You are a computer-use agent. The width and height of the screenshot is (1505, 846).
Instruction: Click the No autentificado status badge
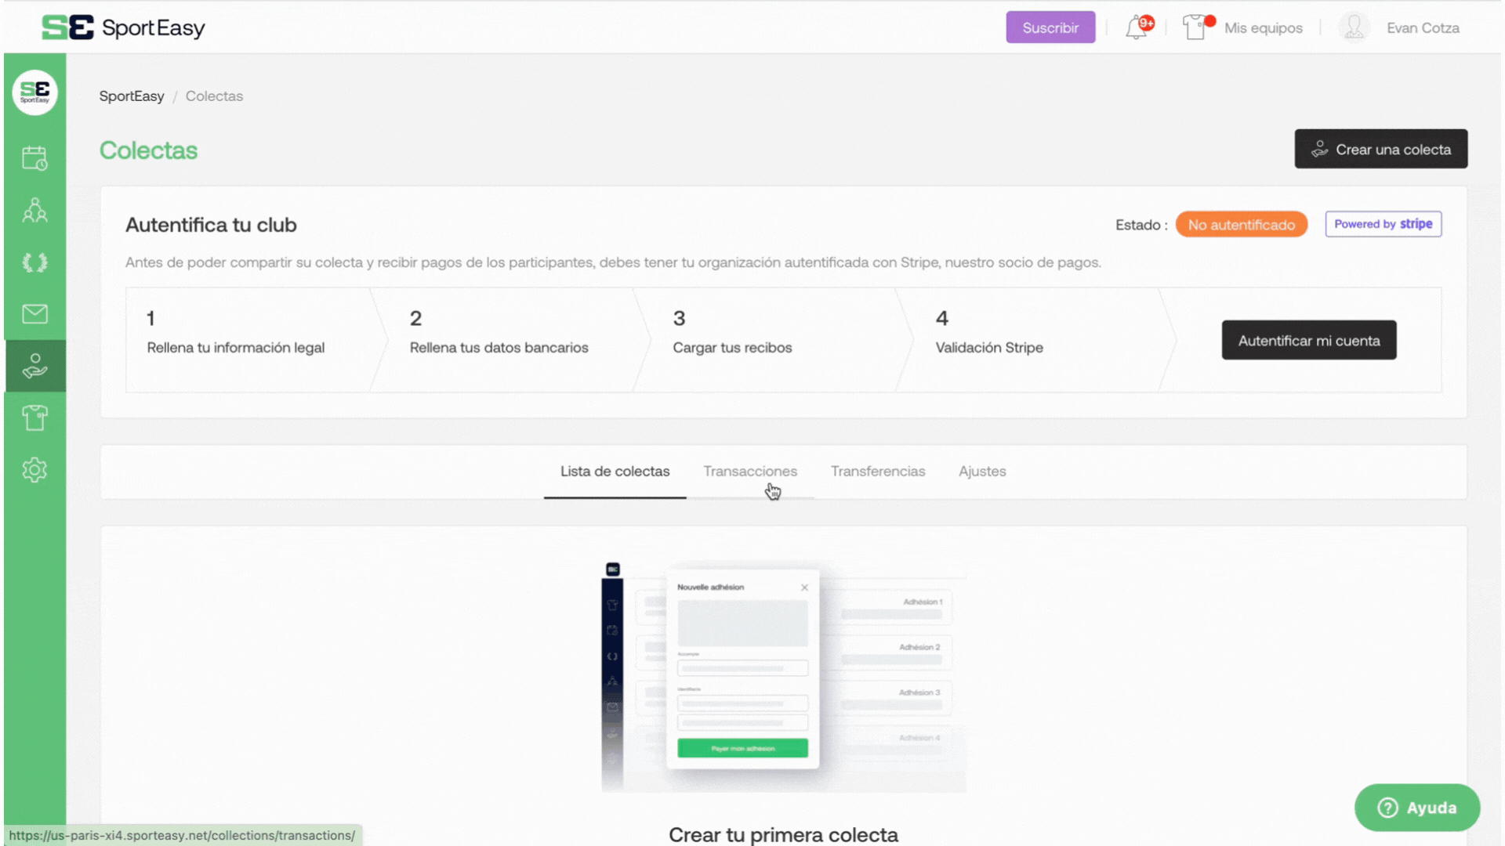click(x=1241, y=225)
